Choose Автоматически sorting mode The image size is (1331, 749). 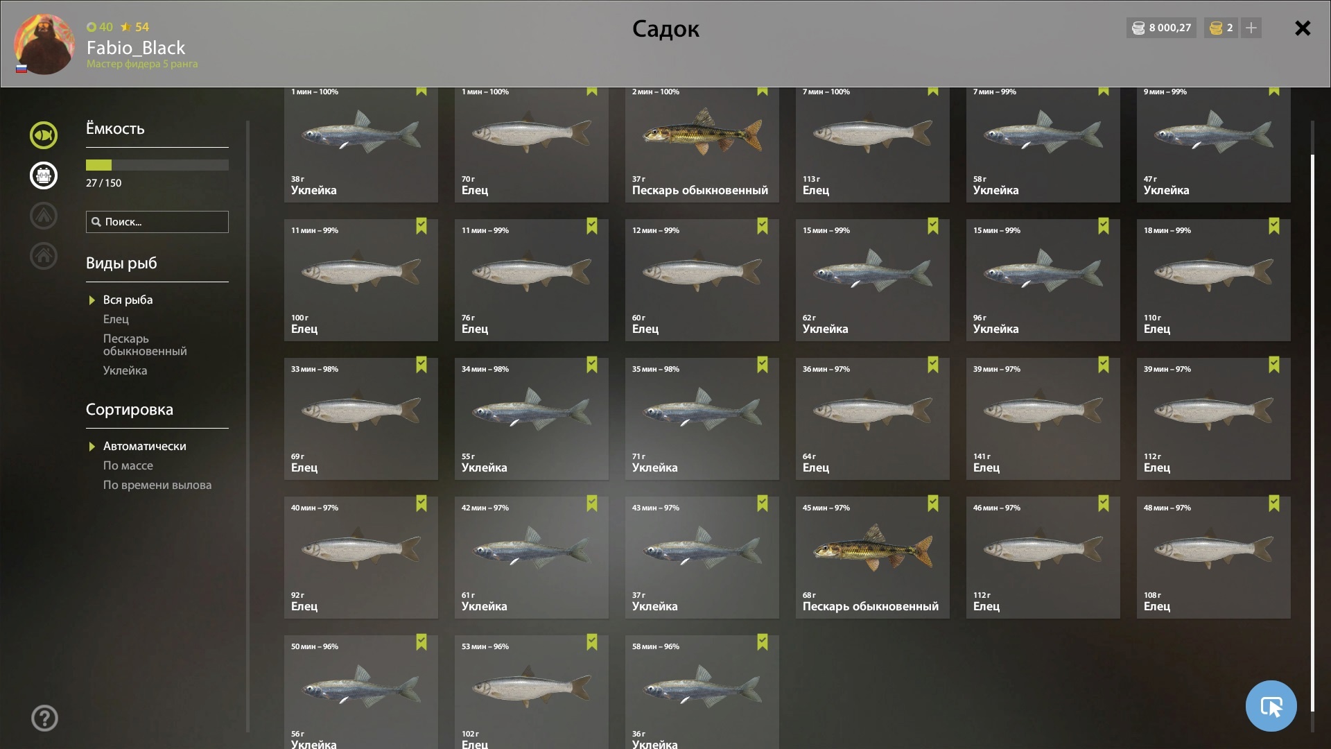click(x=144, y=446)
